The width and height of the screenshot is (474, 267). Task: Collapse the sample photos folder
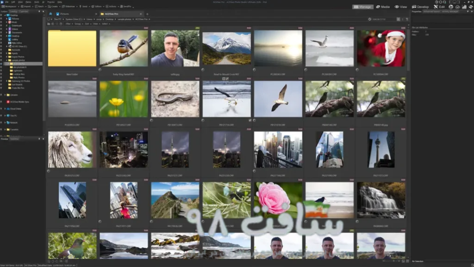point(6,60)
